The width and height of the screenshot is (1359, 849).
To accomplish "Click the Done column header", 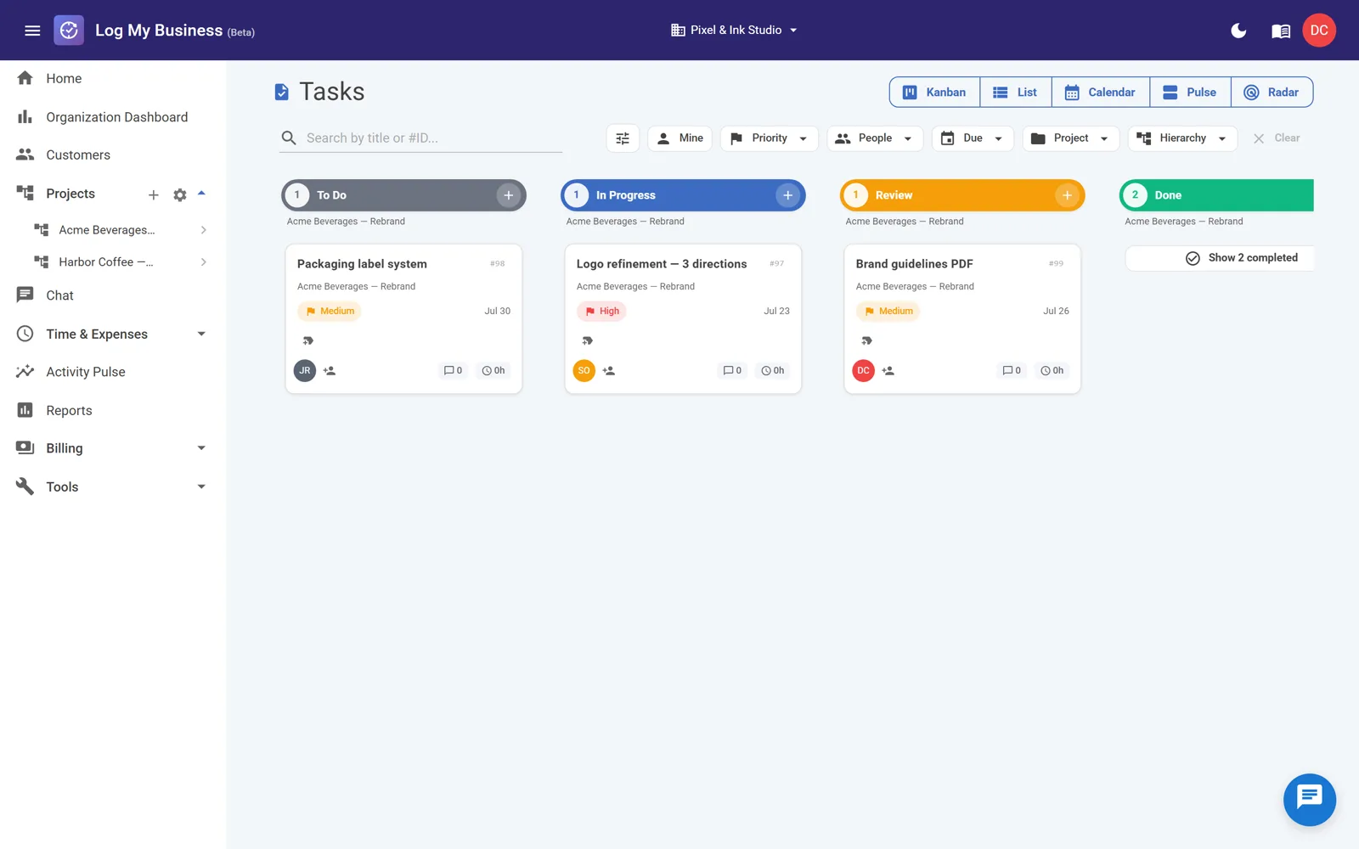I will 1217,195.
